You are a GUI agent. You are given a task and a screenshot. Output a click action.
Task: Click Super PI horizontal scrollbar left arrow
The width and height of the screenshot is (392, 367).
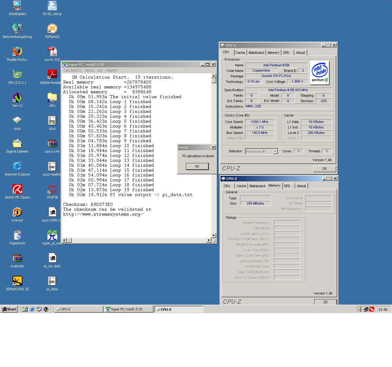(64, 240)
